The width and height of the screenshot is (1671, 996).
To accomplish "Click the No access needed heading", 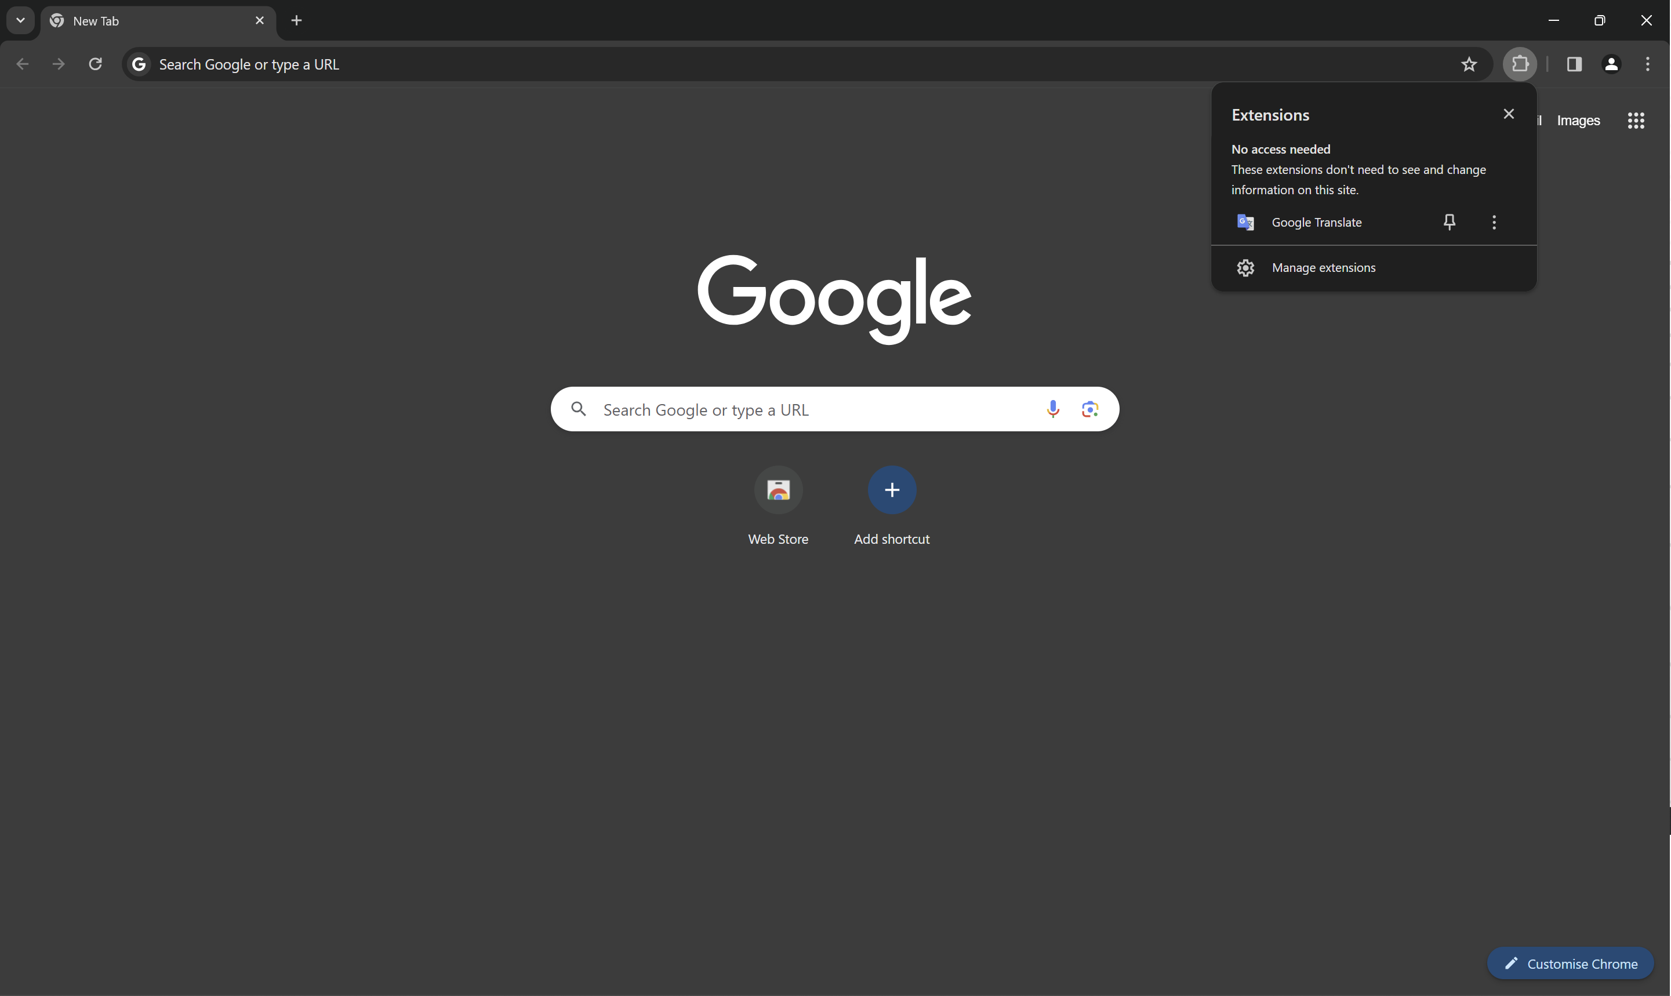I will pyautogui.click(x=1280, y=149).
